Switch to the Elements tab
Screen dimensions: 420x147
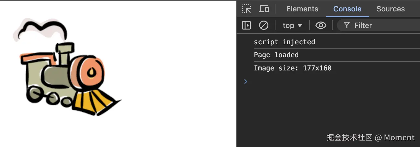(302, 9)
